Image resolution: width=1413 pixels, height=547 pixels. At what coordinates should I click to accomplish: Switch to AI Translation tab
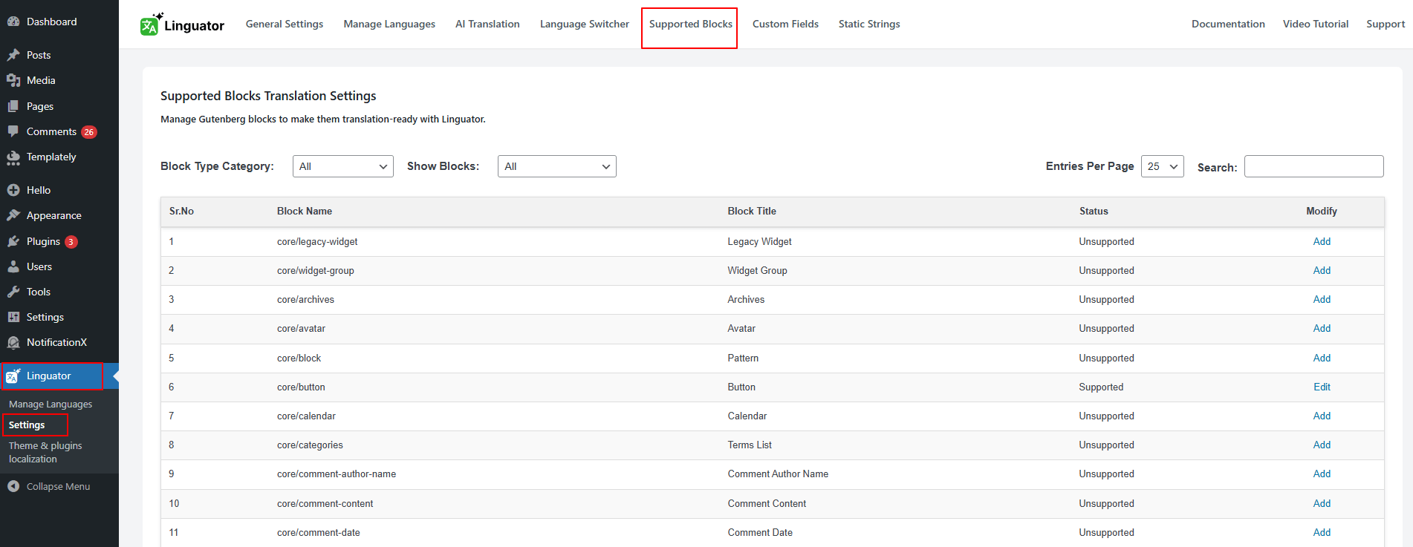point(487,24)
